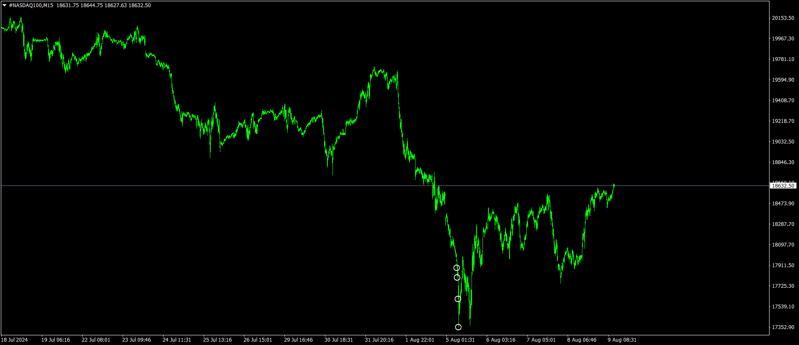Click the #NASDAQ100,M15 chart symbol title

pos(31,5)
